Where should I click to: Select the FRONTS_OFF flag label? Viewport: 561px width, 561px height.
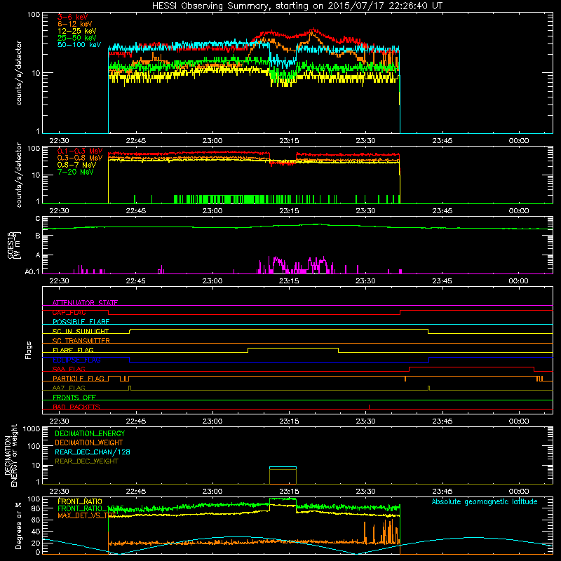pos(74,397)
